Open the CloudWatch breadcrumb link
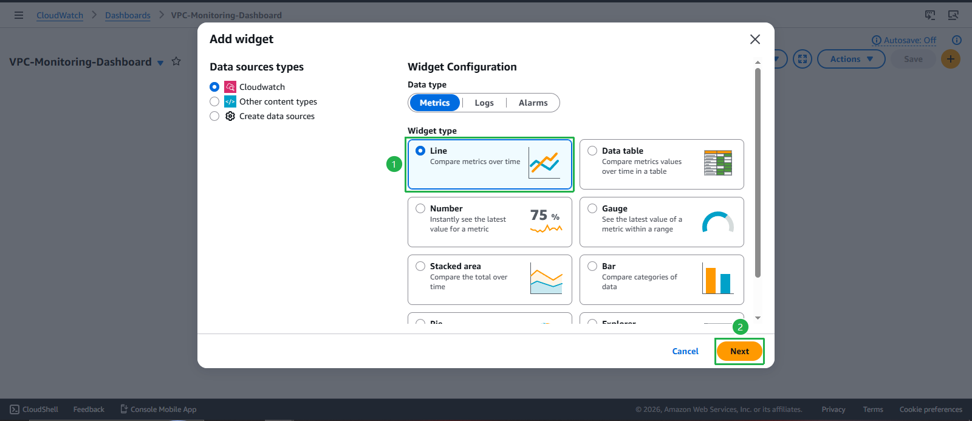 [x=60, y=15]
